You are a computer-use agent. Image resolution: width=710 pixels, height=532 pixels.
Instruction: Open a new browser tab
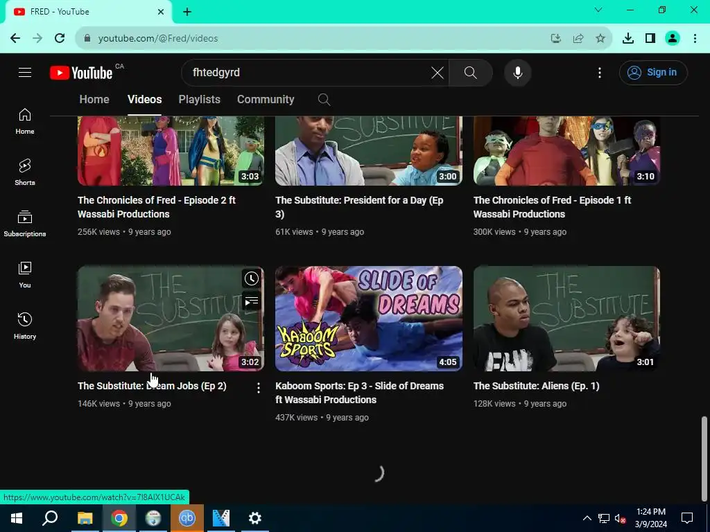click(187, 12)
